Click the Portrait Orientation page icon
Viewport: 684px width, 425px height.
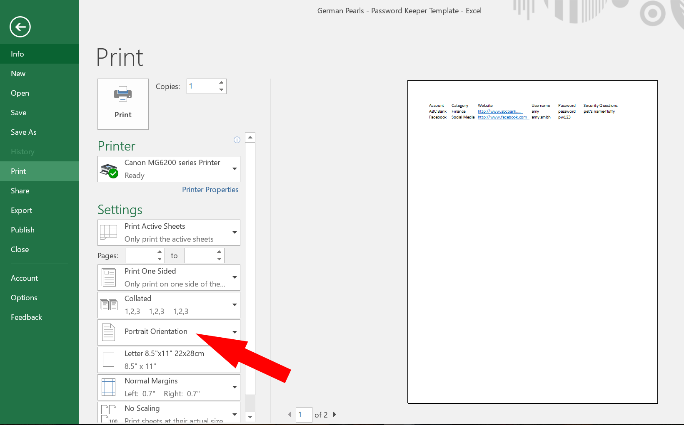(108, 332)
